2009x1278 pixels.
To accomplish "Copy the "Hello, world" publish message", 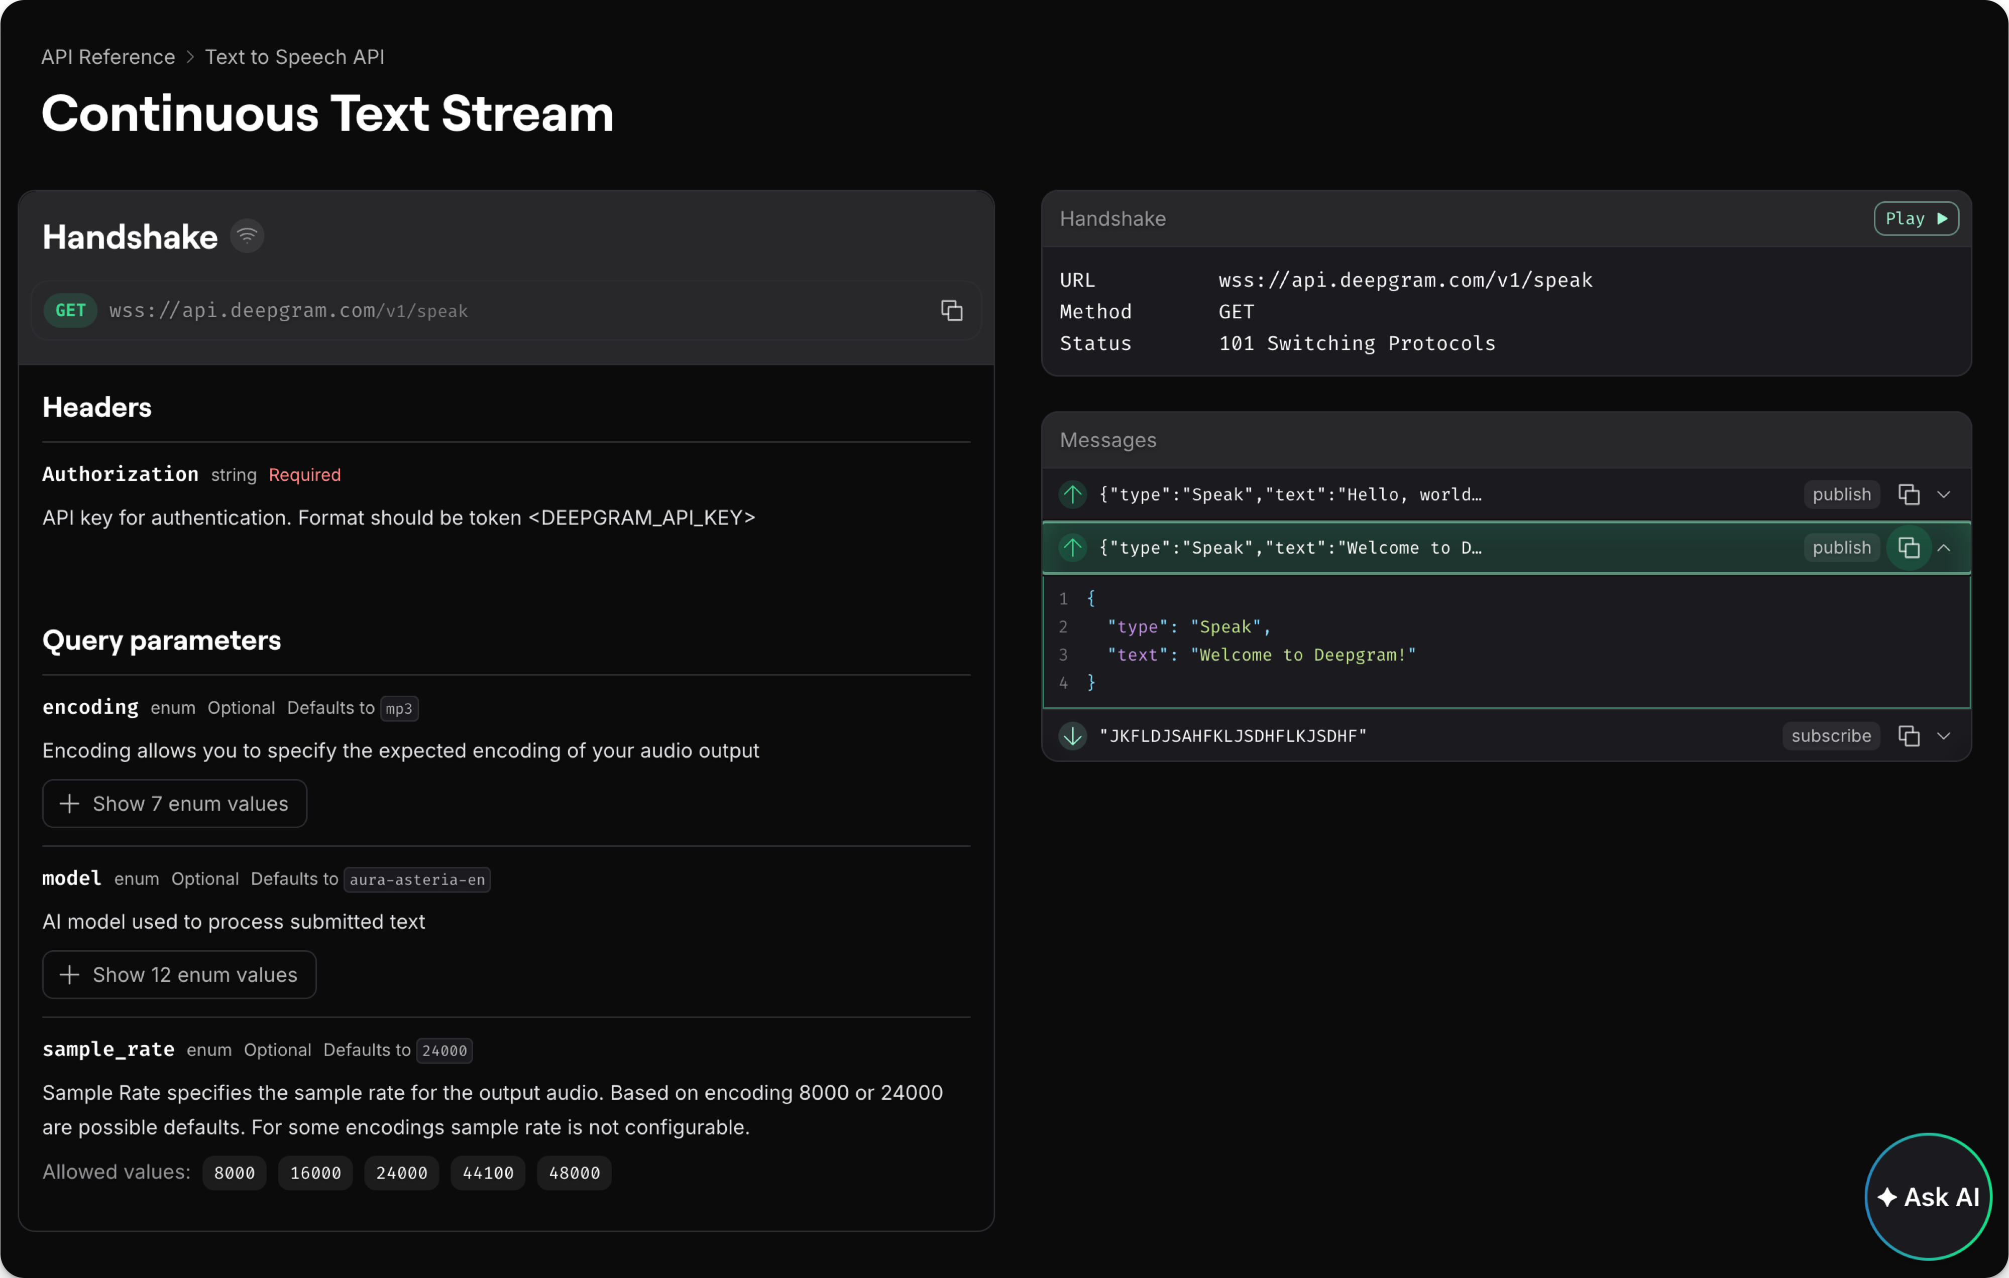I will click(x=1910, y=493).
